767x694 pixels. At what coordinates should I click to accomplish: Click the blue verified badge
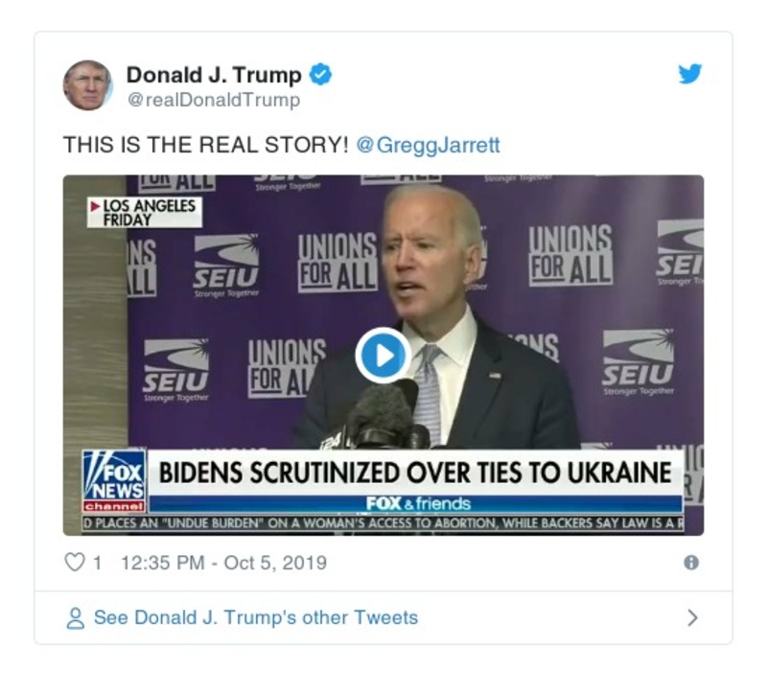(322, 72)
